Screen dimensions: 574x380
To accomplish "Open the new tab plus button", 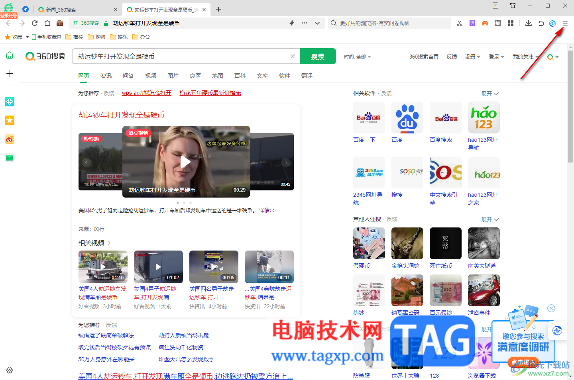I will pos(218,9).
